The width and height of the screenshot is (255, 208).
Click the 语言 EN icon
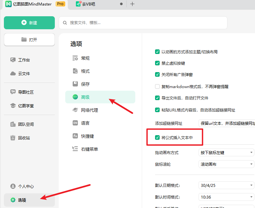[x=75, y=123]
